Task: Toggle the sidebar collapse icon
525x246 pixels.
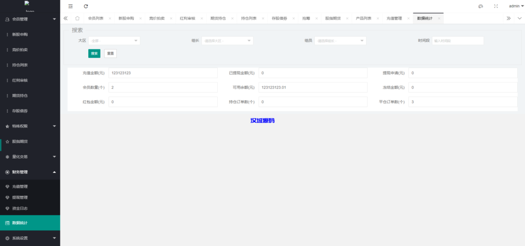Action: (71, 6)
